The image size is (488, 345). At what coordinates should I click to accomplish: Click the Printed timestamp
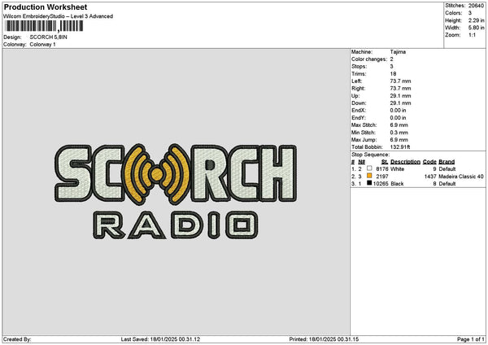324,339
